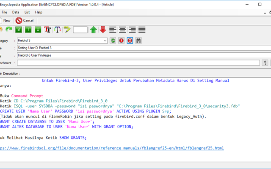
Task: Click the blue heading line 'Untuk Firebird-3, User Privileges'
Action: point(135,81)
